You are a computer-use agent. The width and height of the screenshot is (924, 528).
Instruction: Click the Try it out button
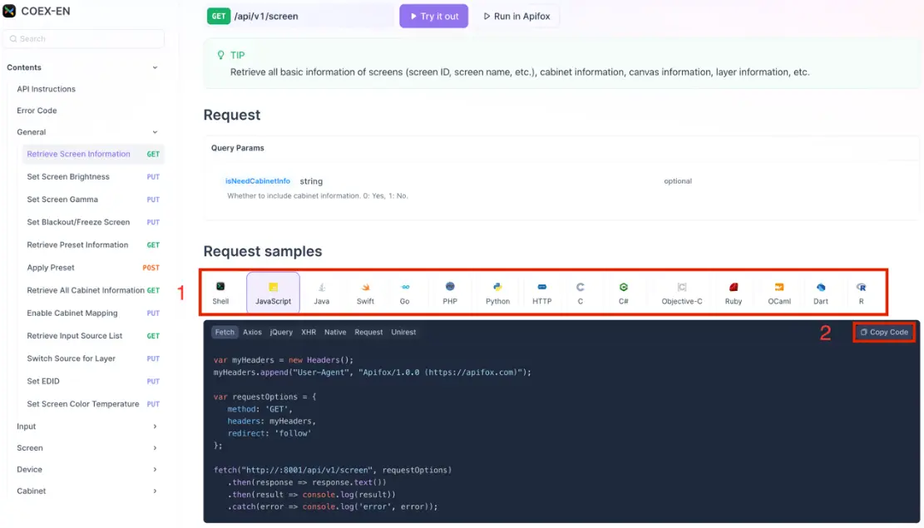pos(433,16)
